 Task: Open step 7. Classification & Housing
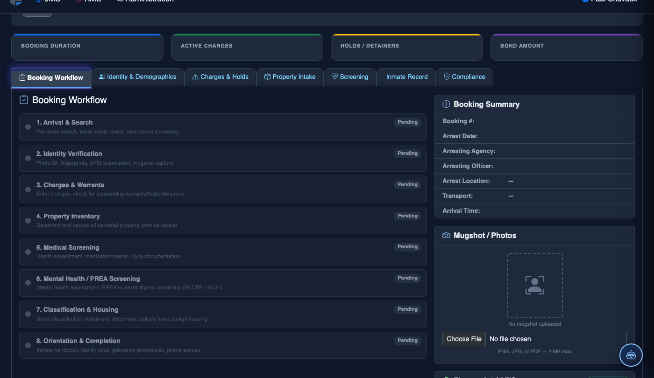pyautogui.click(x=223, y=314)
